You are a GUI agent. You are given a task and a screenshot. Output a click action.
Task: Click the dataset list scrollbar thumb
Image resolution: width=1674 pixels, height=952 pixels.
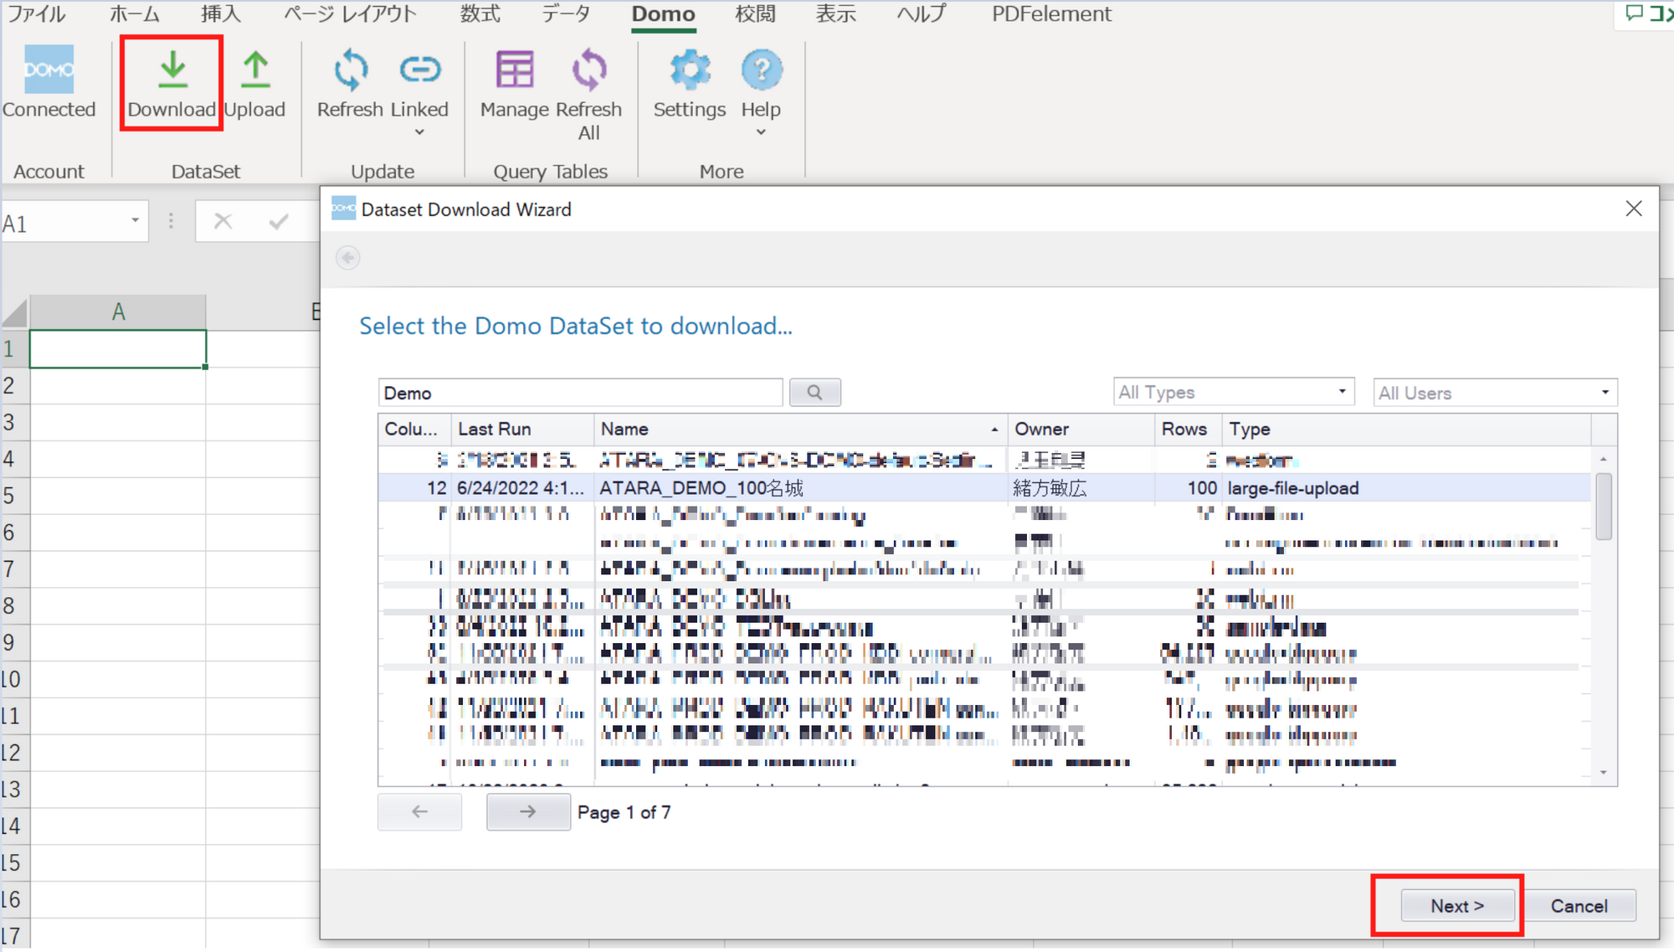coord(1603,507)
